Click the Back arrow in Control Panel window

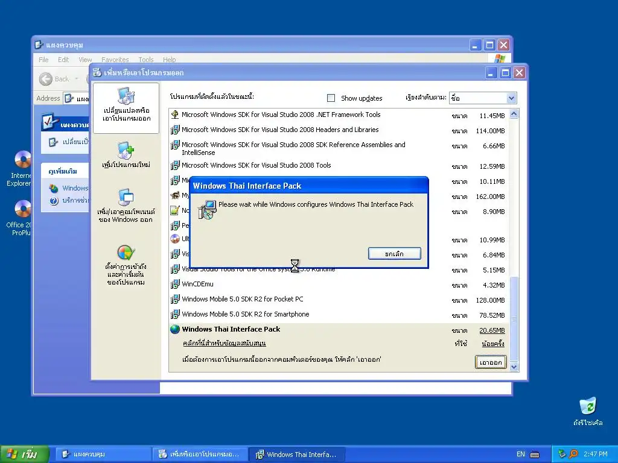coord(46,79)
